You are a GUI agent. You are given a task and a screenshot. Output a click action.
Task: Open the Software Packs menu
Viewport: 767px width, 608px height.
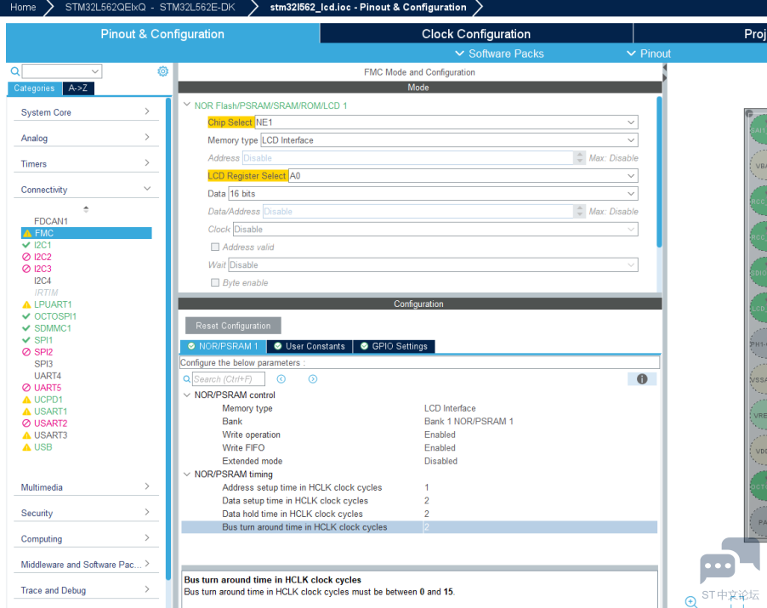(499, 54)
